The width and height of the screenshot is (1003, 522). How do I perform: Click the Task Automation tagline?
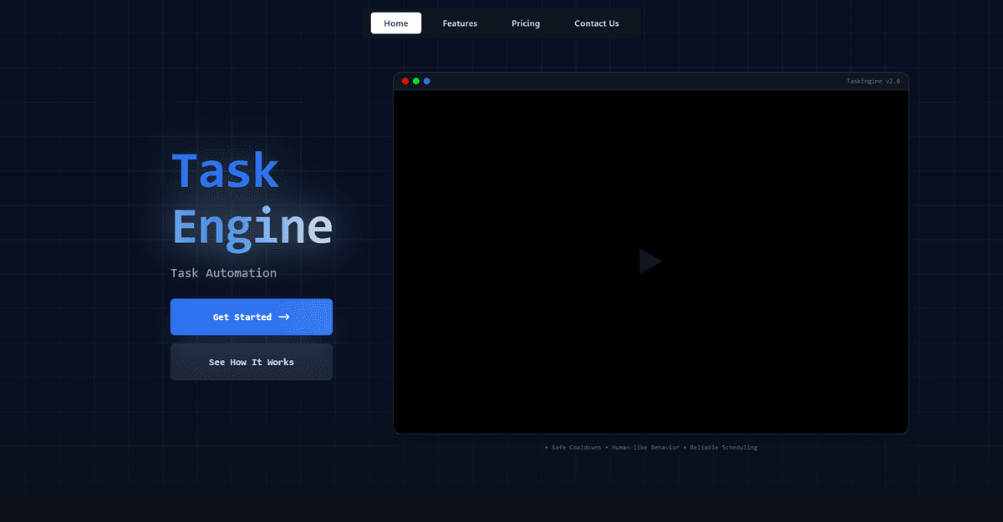click(223, 272)
